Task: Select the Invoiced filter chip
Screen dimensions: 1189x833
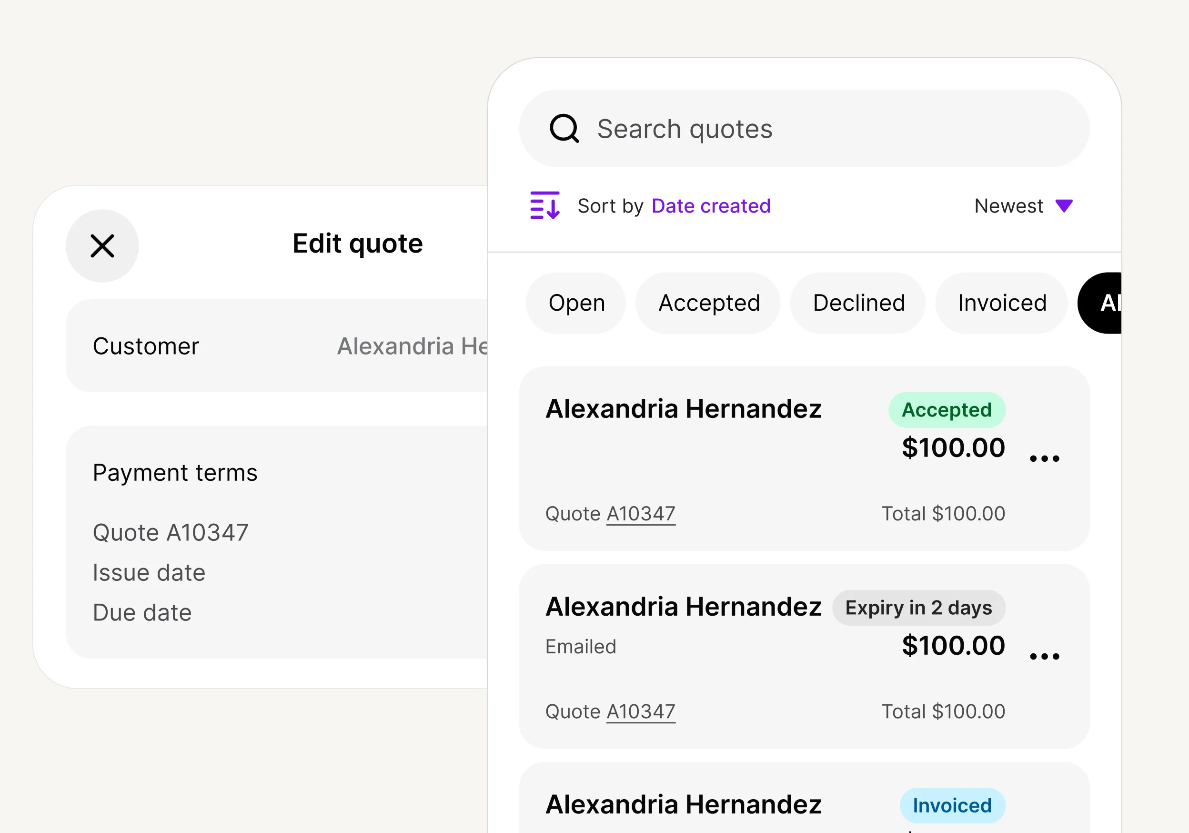Action: (x=1001, y=303)
